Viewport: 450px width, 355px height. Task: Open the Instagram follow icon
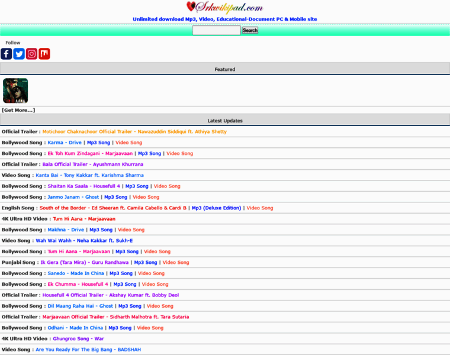[31, 54]
